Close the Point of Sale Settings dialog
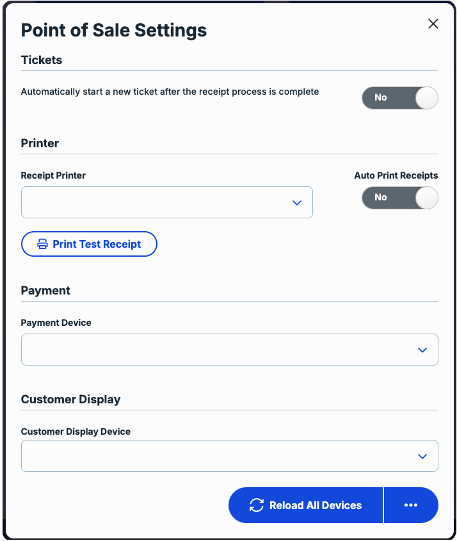The height and width of the screenshot is (541, 457). 433,24
